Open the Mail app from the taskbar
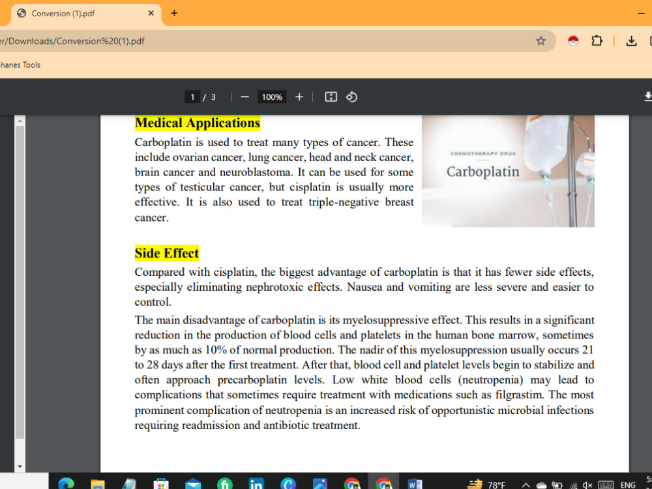652x489 pixels. (x=193, y=484)
